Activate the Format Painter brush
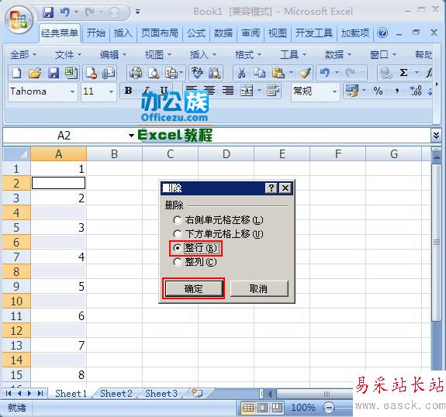446x417 pixels. click(x=305, y=73)
